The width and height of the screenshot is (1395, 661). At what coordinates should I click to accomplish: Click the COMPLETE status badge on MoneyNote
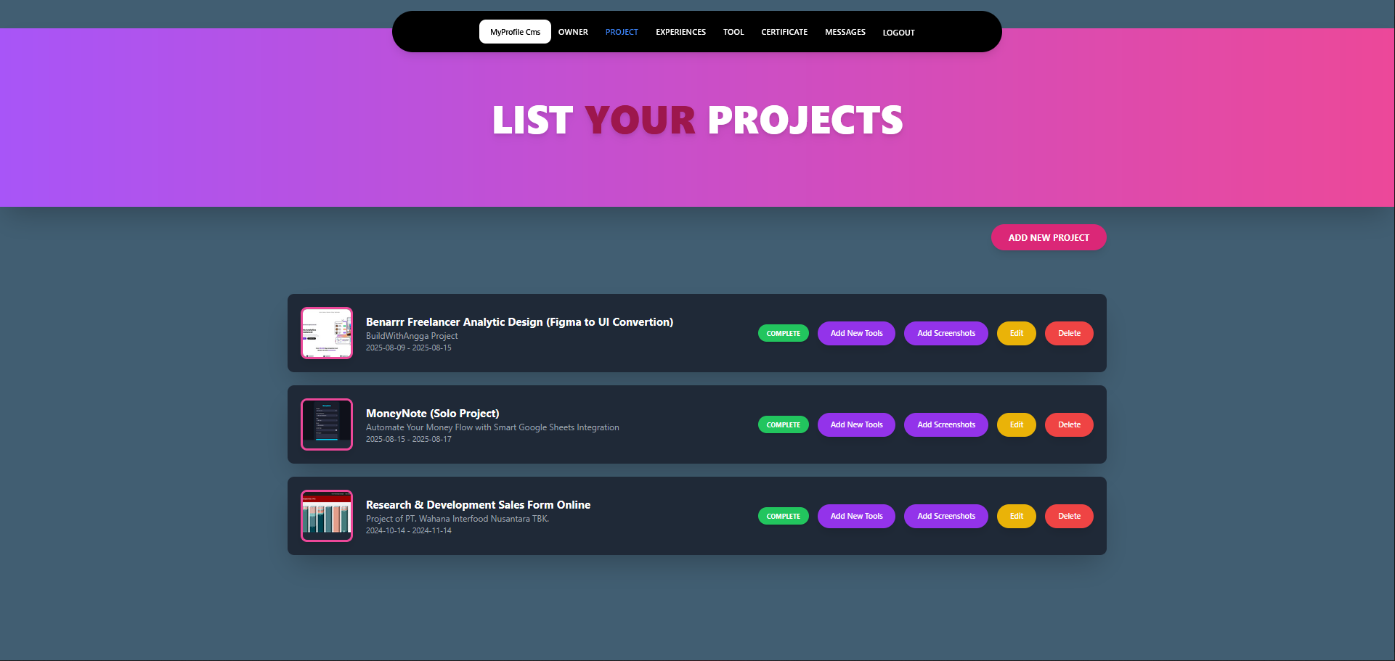(783, 424)
